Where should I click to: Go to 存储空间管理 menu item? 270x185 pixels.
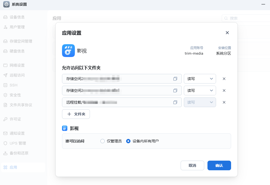(x=21, y=41)
